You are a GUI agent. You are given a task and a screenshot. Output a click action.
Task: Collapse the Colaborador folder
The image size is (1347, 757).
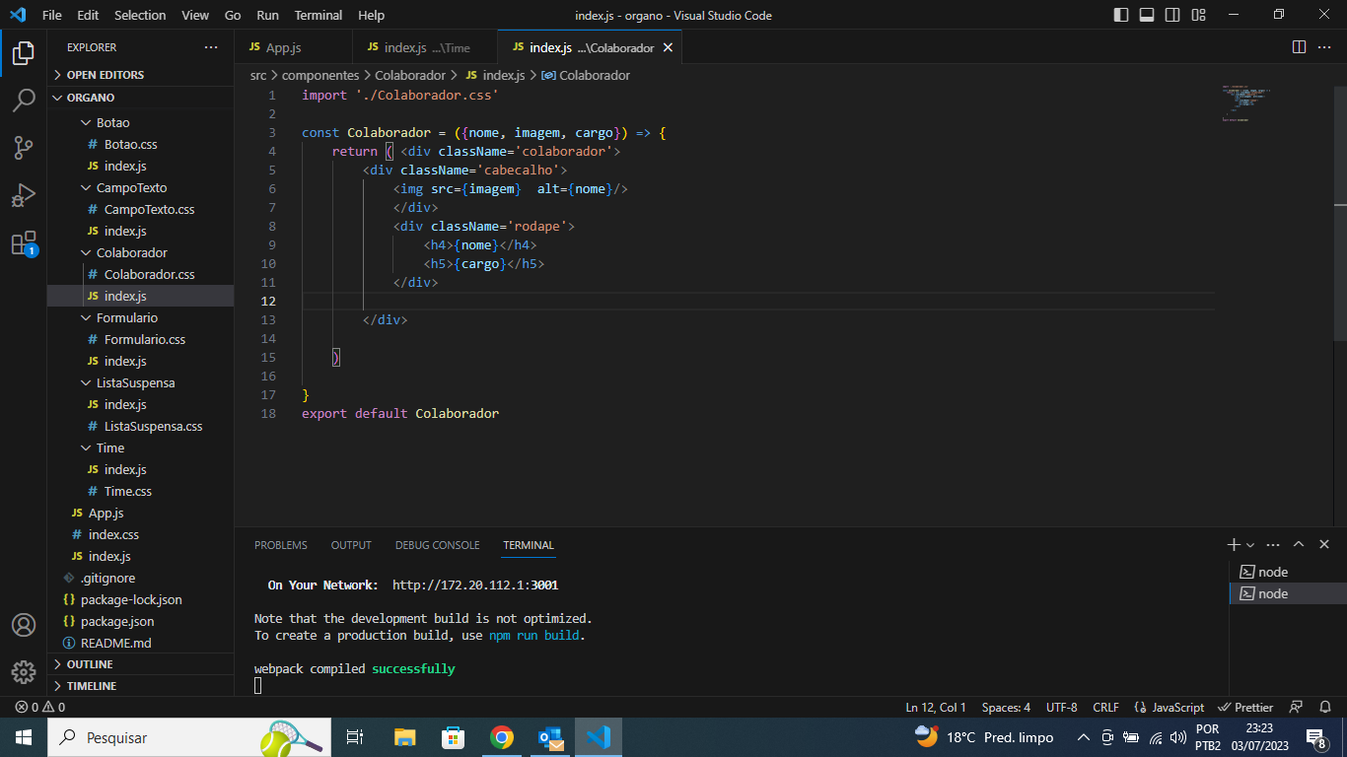(x=140, y=252)
